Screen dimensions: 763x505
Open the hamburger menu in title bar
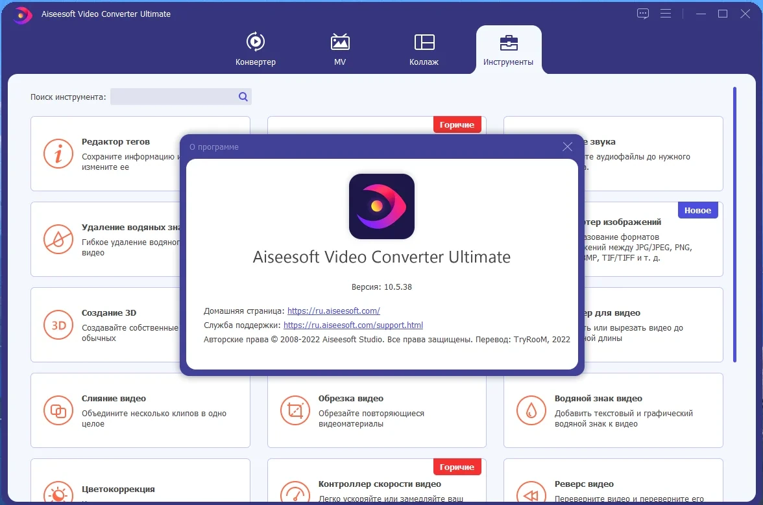(x=666, y=14)
